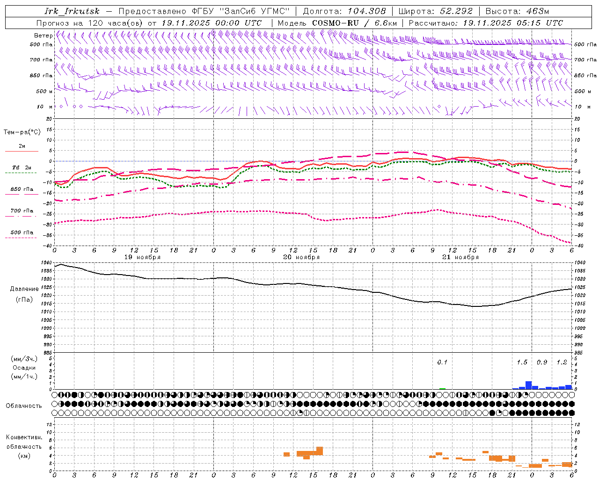Click the 'Тем-ра(°C)' temperature panel label
This screenshot has width=599, height=479.
(22, 132)
